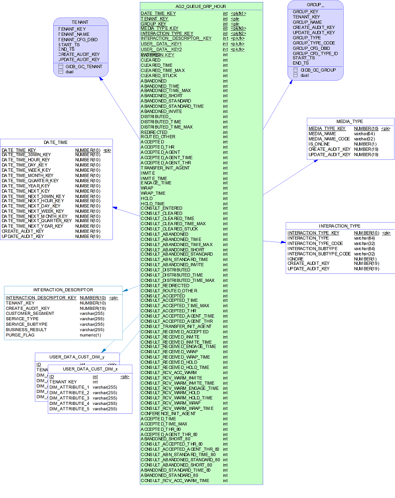Screen dimensions: 395x498
Task: Click DIM_ATTRIBUTE_3 in USER_DATA_CUST_DIM_x
Action: click(69, 398)
